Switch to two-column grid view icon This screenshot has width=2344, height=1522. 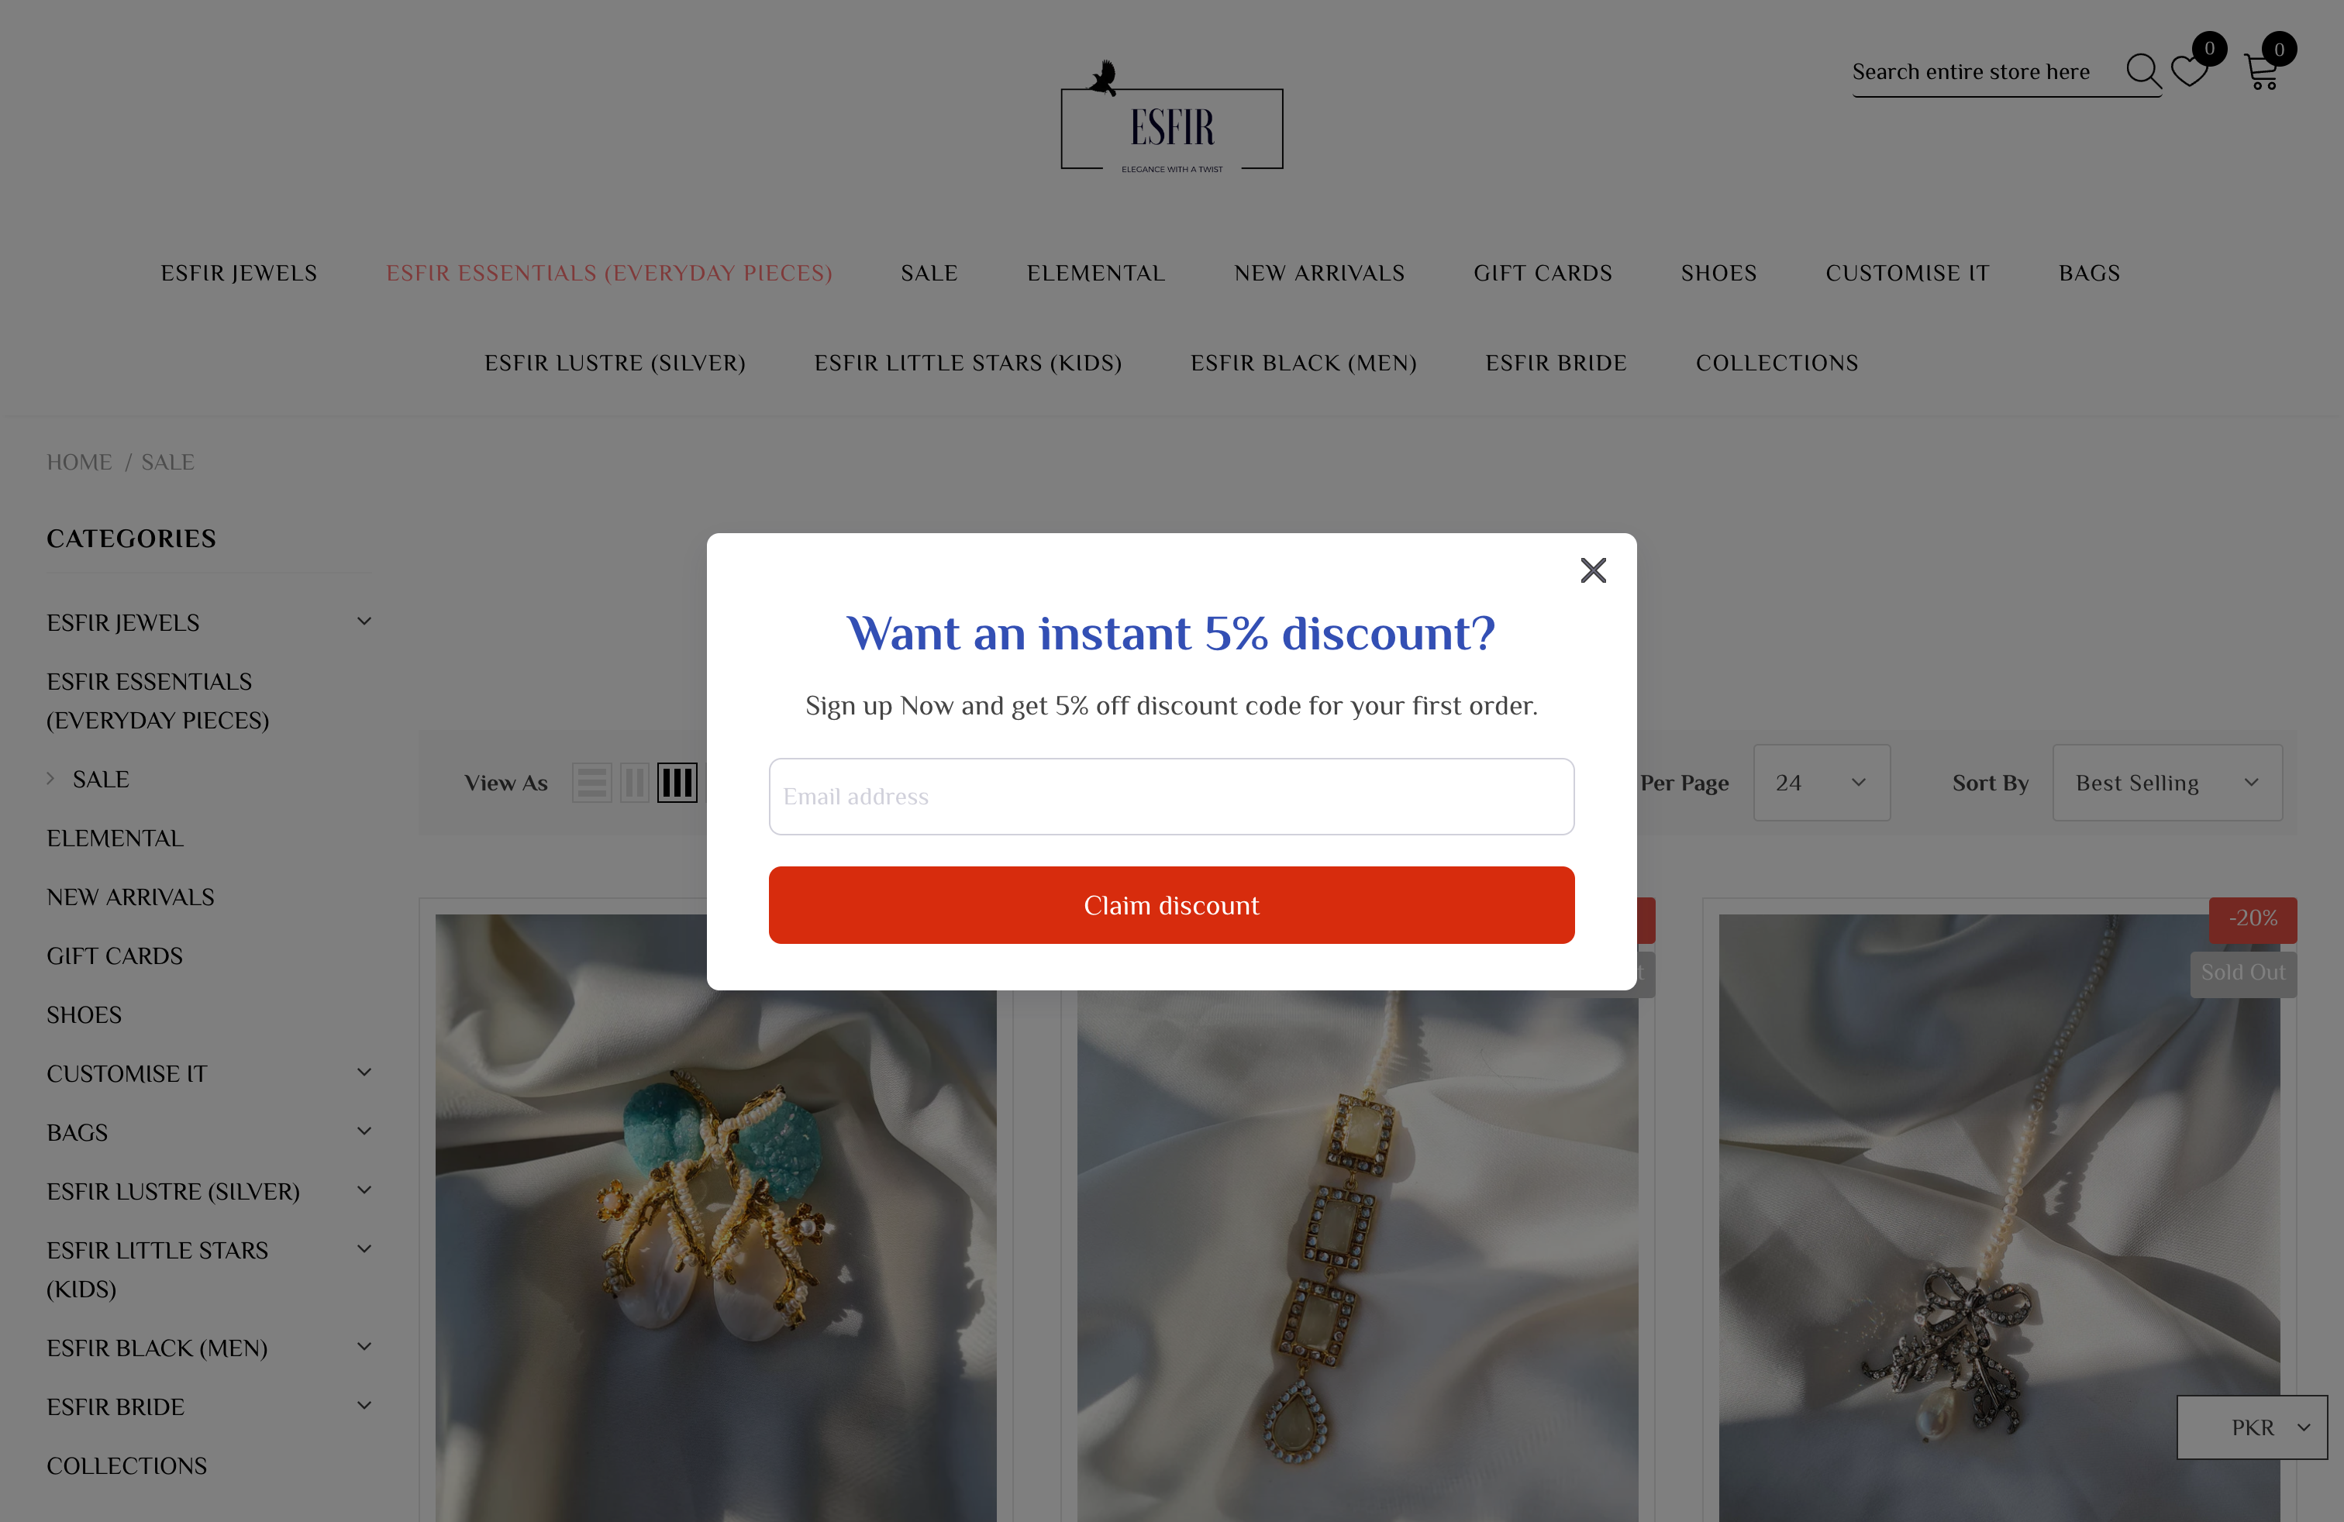pyautogui.click(x=634, y=783)
